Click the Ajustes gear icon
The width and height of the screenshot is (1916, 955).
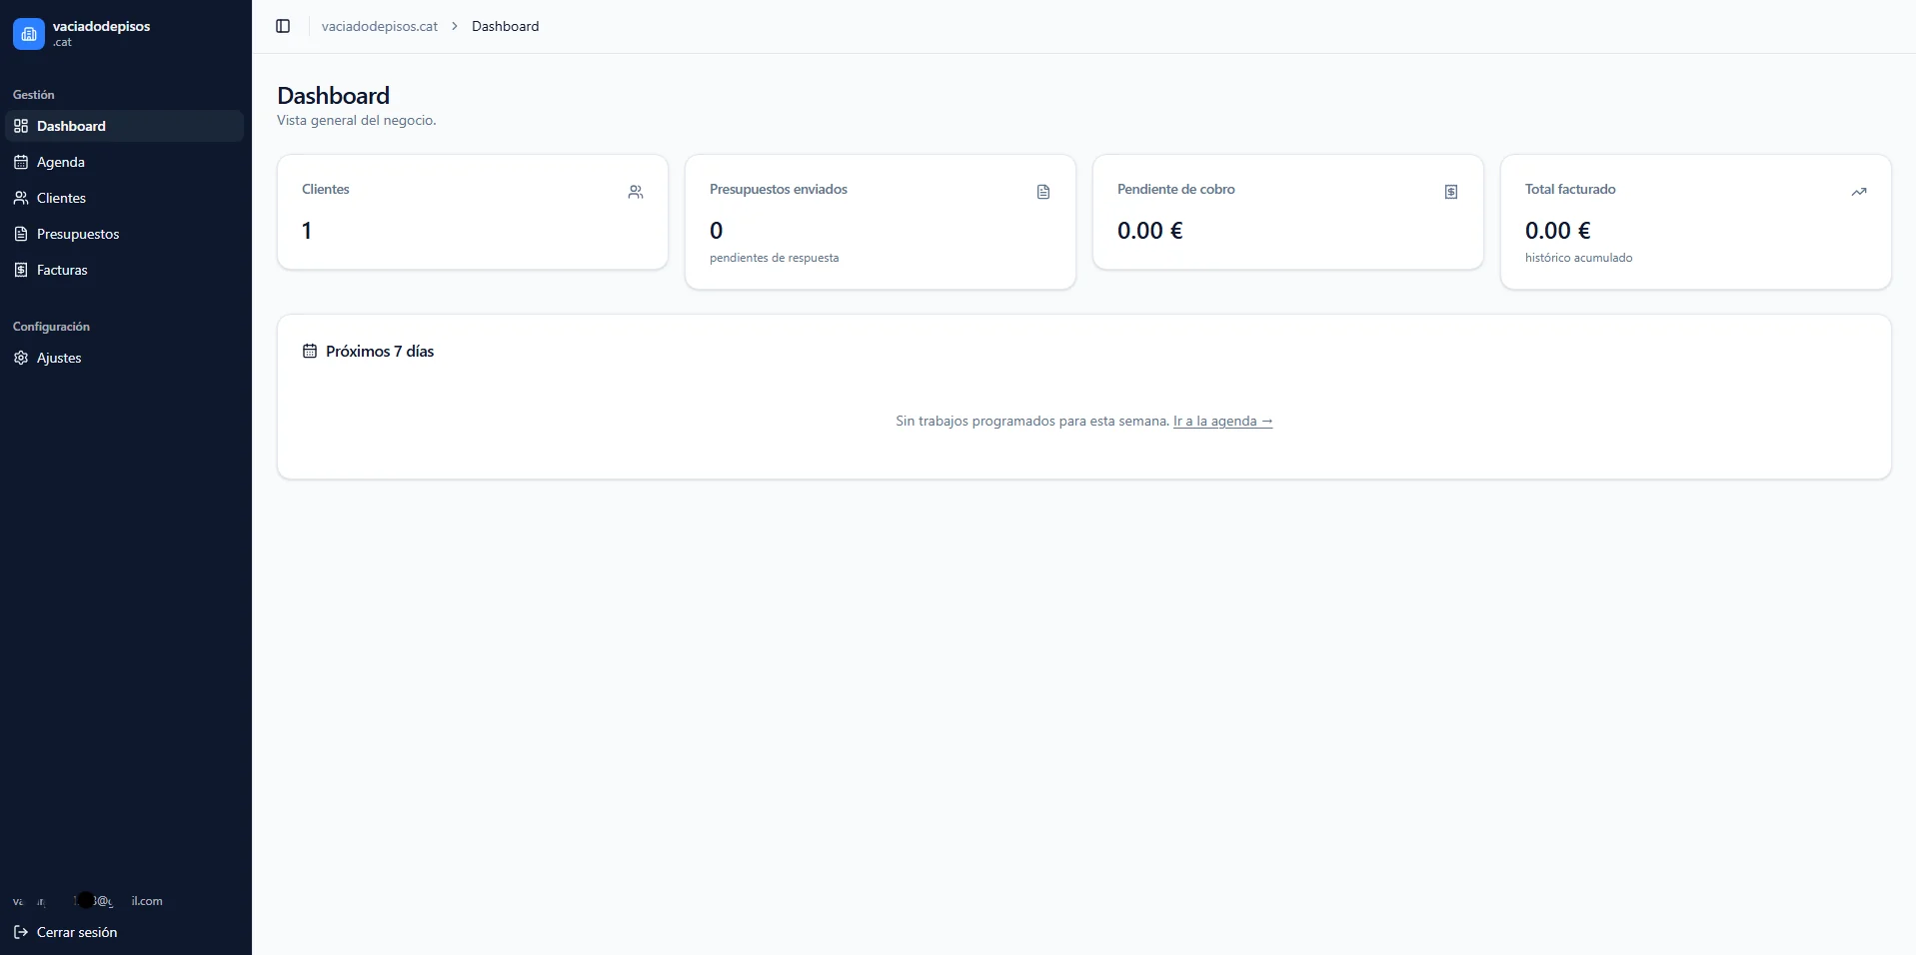(x=21, y=358)
